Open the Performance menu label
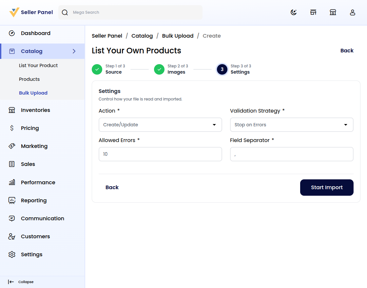This screenshot has width=367, height=288. pyautogui.click(x=38, y=182)
